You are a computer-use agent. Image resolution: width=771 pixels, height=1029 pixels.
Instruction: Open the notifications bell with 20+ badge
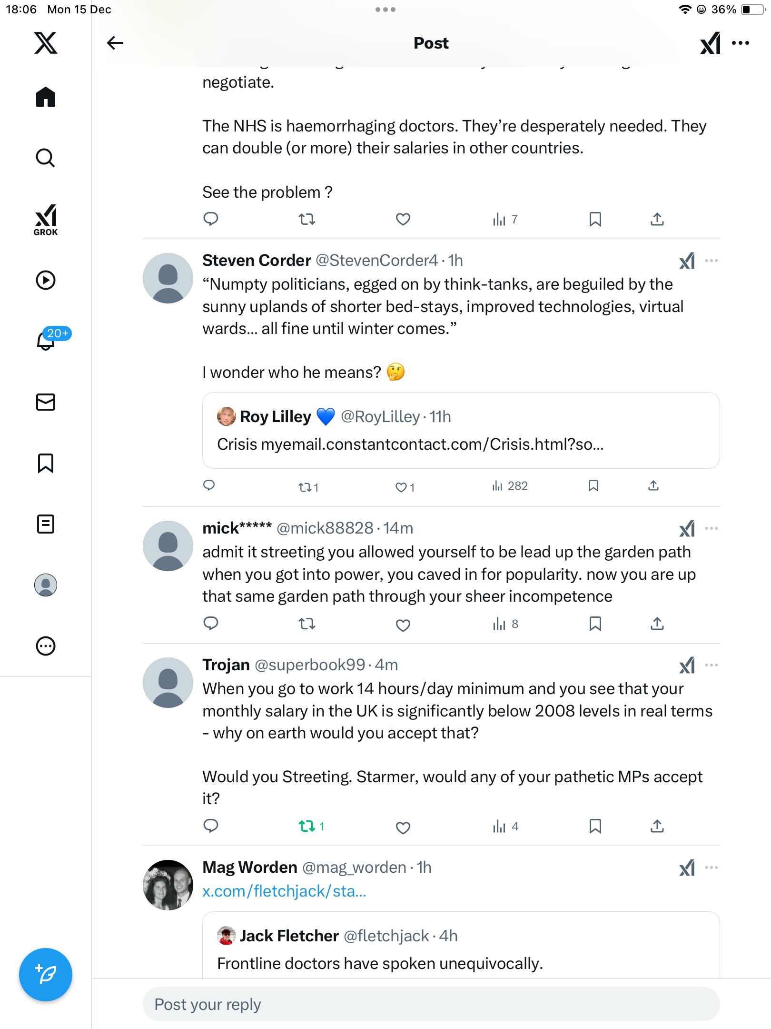click(46, 340)
